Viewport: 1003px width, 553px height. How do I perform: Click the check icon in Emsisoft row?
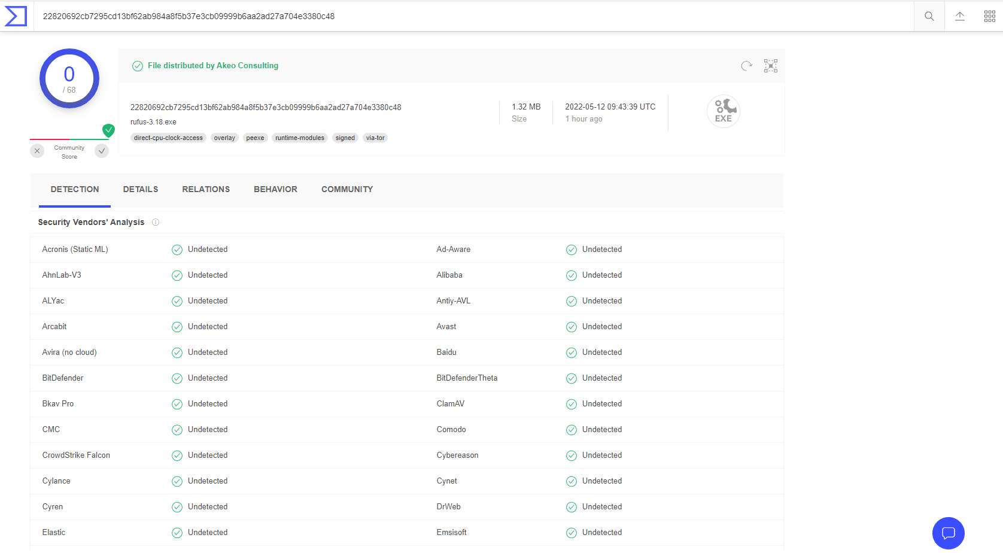pos(572,533)
